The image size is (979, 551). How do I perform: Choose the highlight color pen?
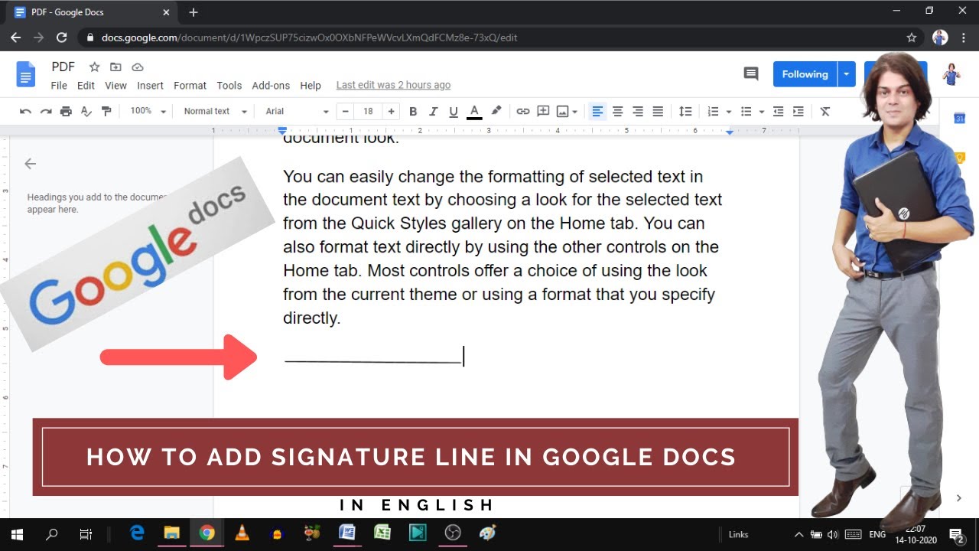pos(496,111)
